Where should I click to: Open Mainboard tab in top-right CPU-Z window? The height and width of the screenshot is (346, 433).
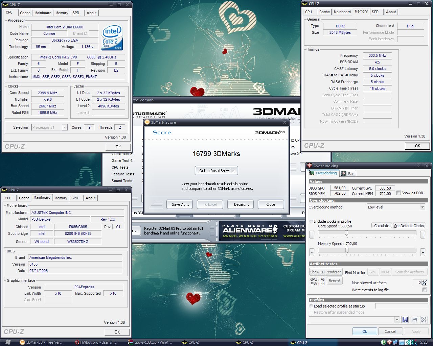342,12
